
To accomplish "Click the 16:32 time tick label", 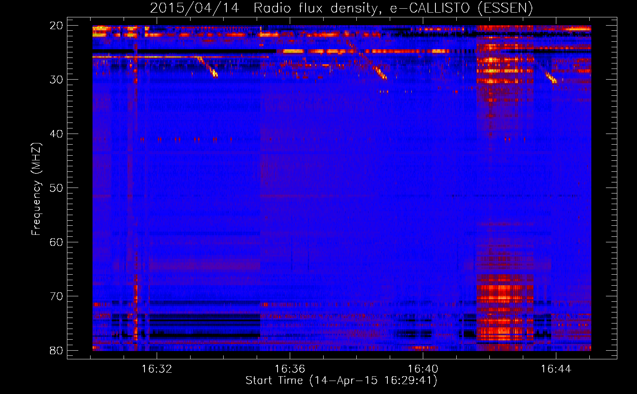I will [x=157, y=369].
